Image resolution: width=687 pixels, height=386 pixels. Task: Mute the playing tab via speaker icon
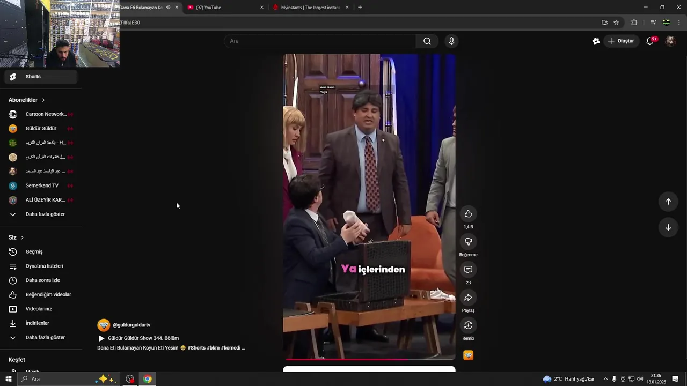tap(168, 8)
